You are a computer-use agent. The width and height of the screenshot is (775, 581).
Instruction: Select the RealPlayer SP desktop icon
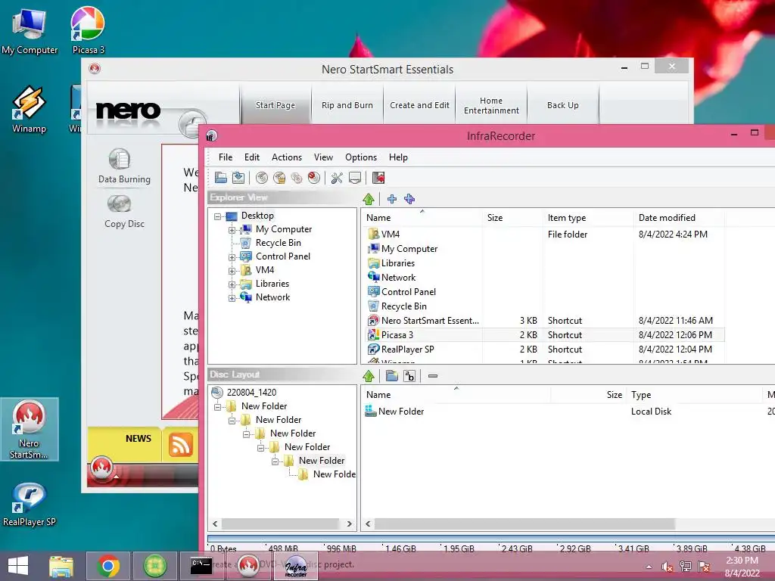click(x=30, y=505)
